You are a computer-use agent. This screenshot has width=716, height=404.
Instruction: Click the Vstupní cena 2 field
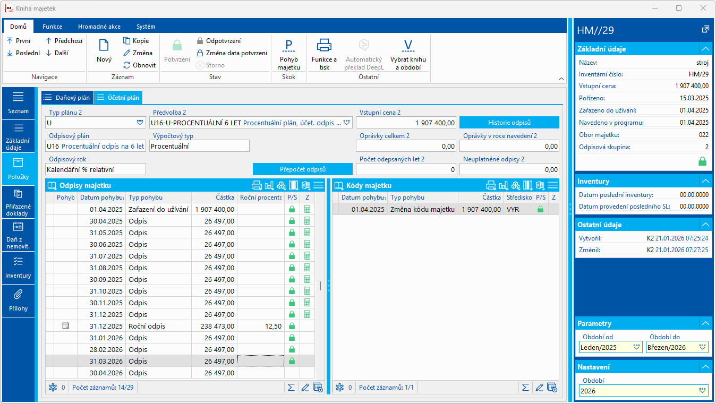[x=406, y=123]
